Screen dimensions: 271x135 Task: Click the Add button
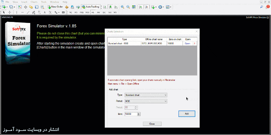coord(187,114)
